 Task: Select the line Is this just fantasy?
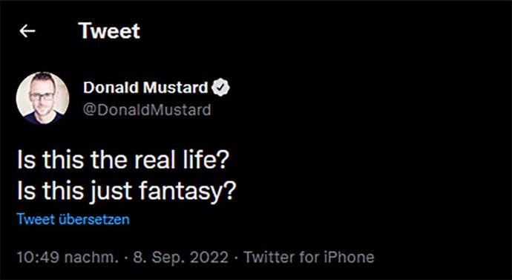tap(126, 190)
